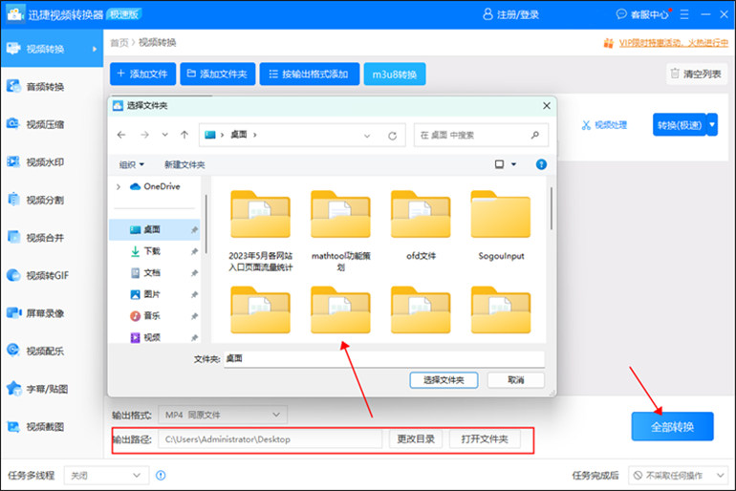The width and height of the screenshot is (736, 491).
Task: Select the ofd文件 folder
Action: point(421,225)
